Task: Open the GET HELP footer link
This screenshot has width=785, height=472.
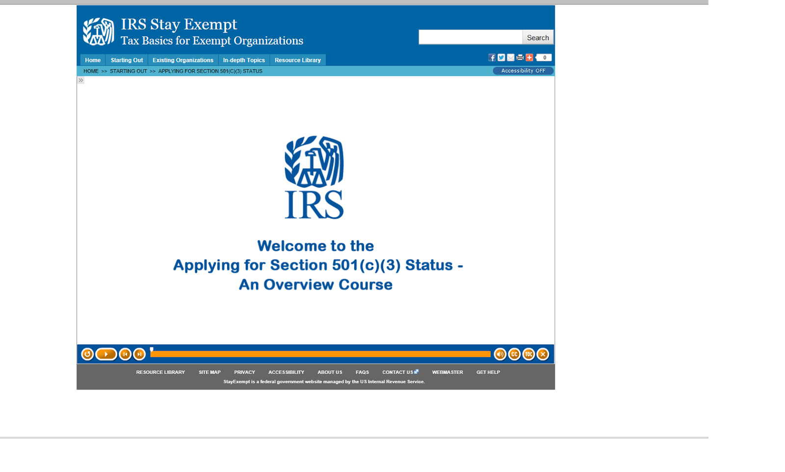Action: pyautogui.click(x=488, y=372)
